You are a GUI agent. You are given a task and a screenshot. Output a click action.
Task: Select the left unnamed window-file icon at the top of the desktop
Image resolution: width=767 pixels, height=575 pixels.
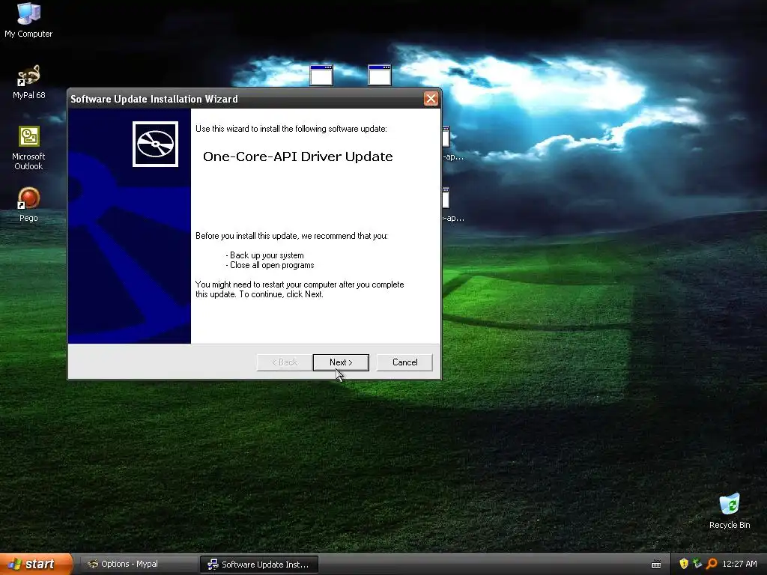coord(321,75)
